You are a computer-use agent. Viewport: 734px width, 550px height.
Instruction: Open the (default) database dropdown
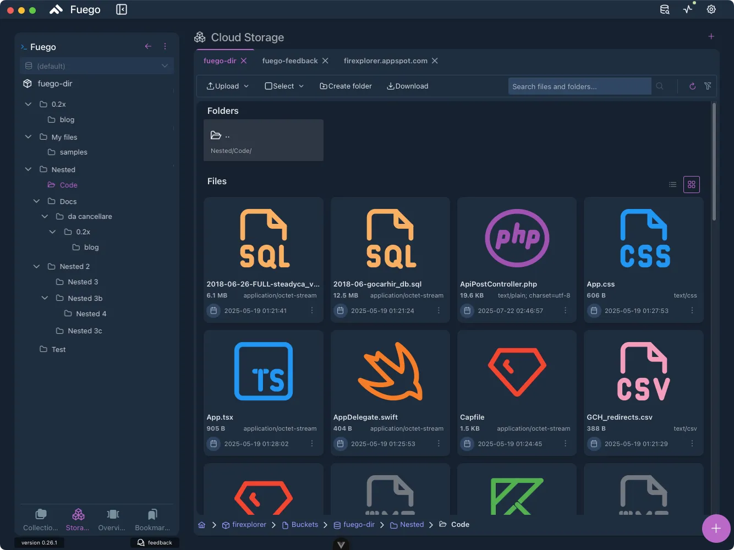tap(97, 65)
